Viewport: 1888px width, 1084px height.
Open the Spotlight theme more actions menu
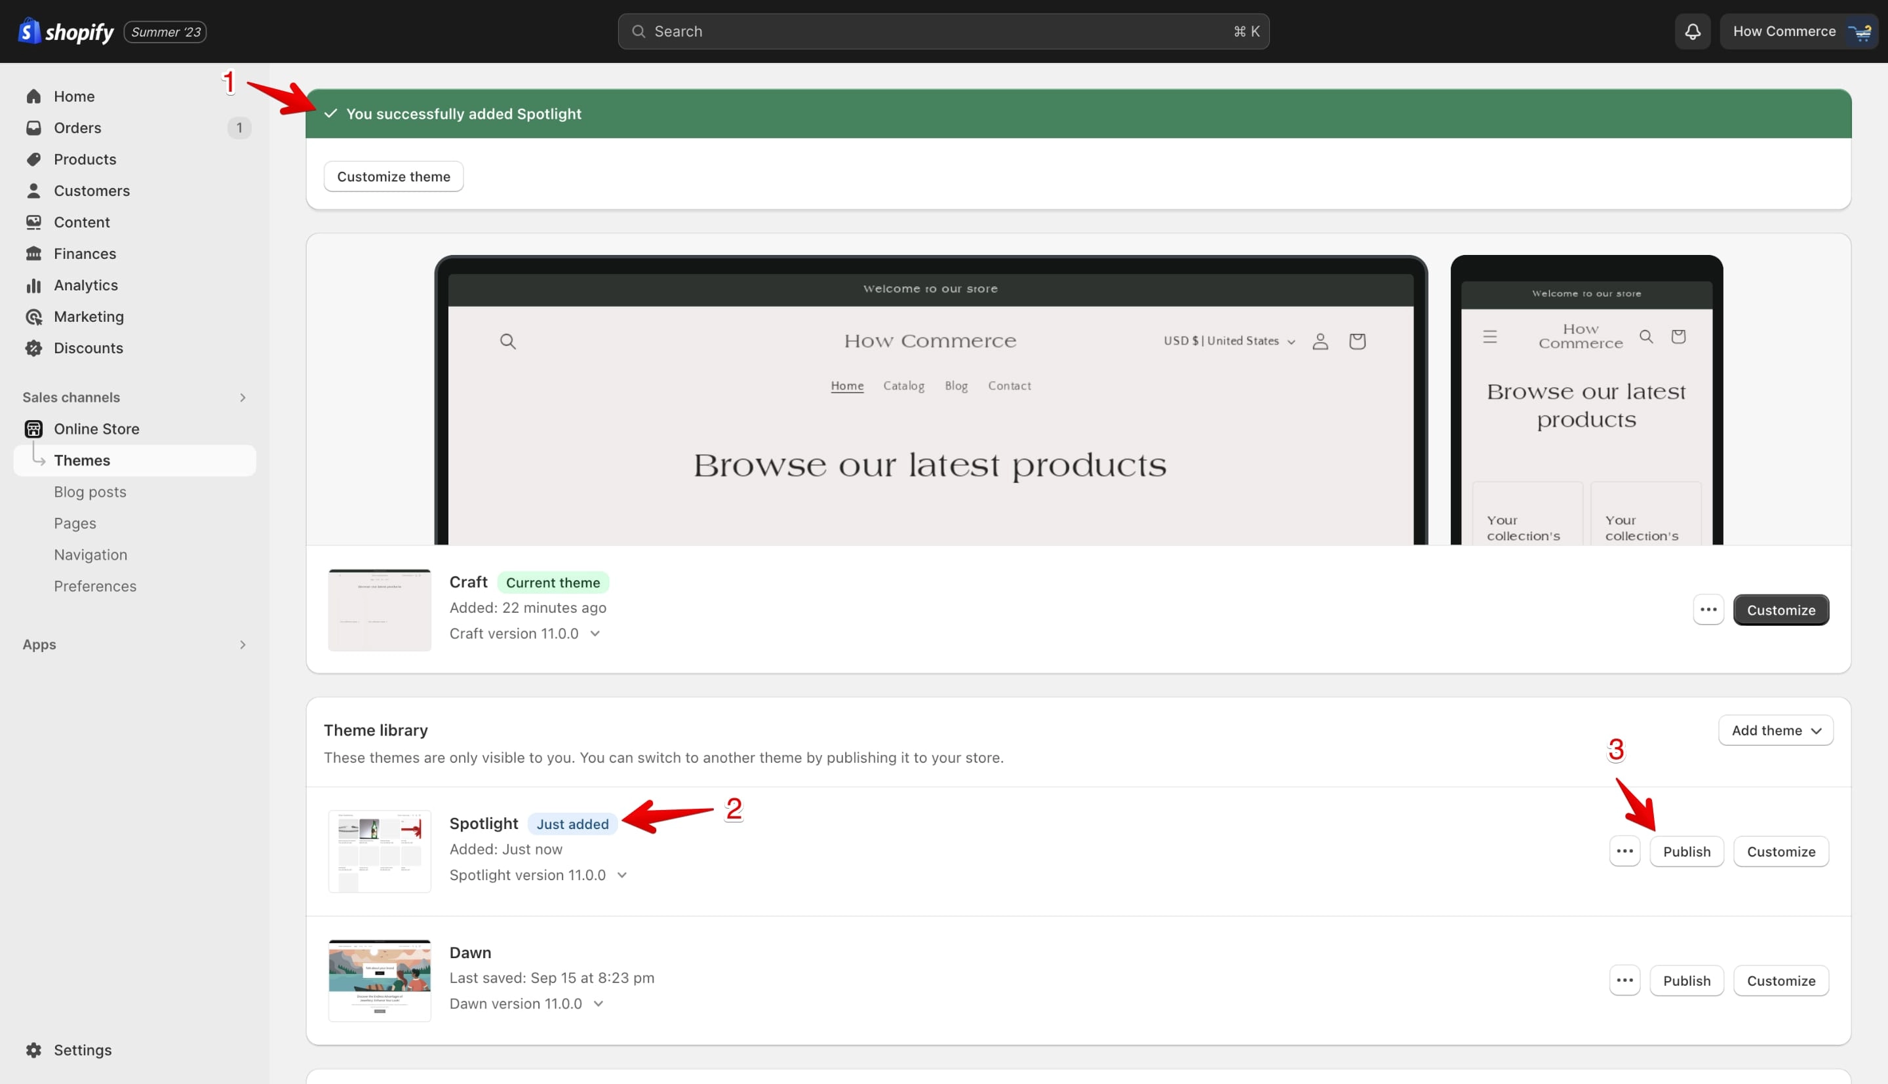1624,851
